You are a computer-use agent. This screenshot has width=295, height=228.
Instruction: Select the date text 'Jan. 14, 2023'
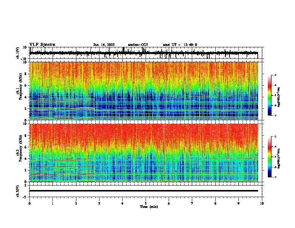[x=104, y=45]
